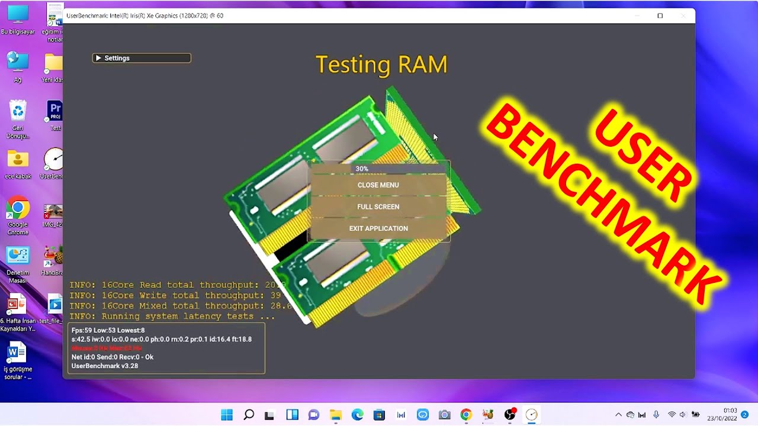Click the 'Fps:59 Low:53 Lowest:8' stats line
Screen dimensions: 758x426
point(108,330)
